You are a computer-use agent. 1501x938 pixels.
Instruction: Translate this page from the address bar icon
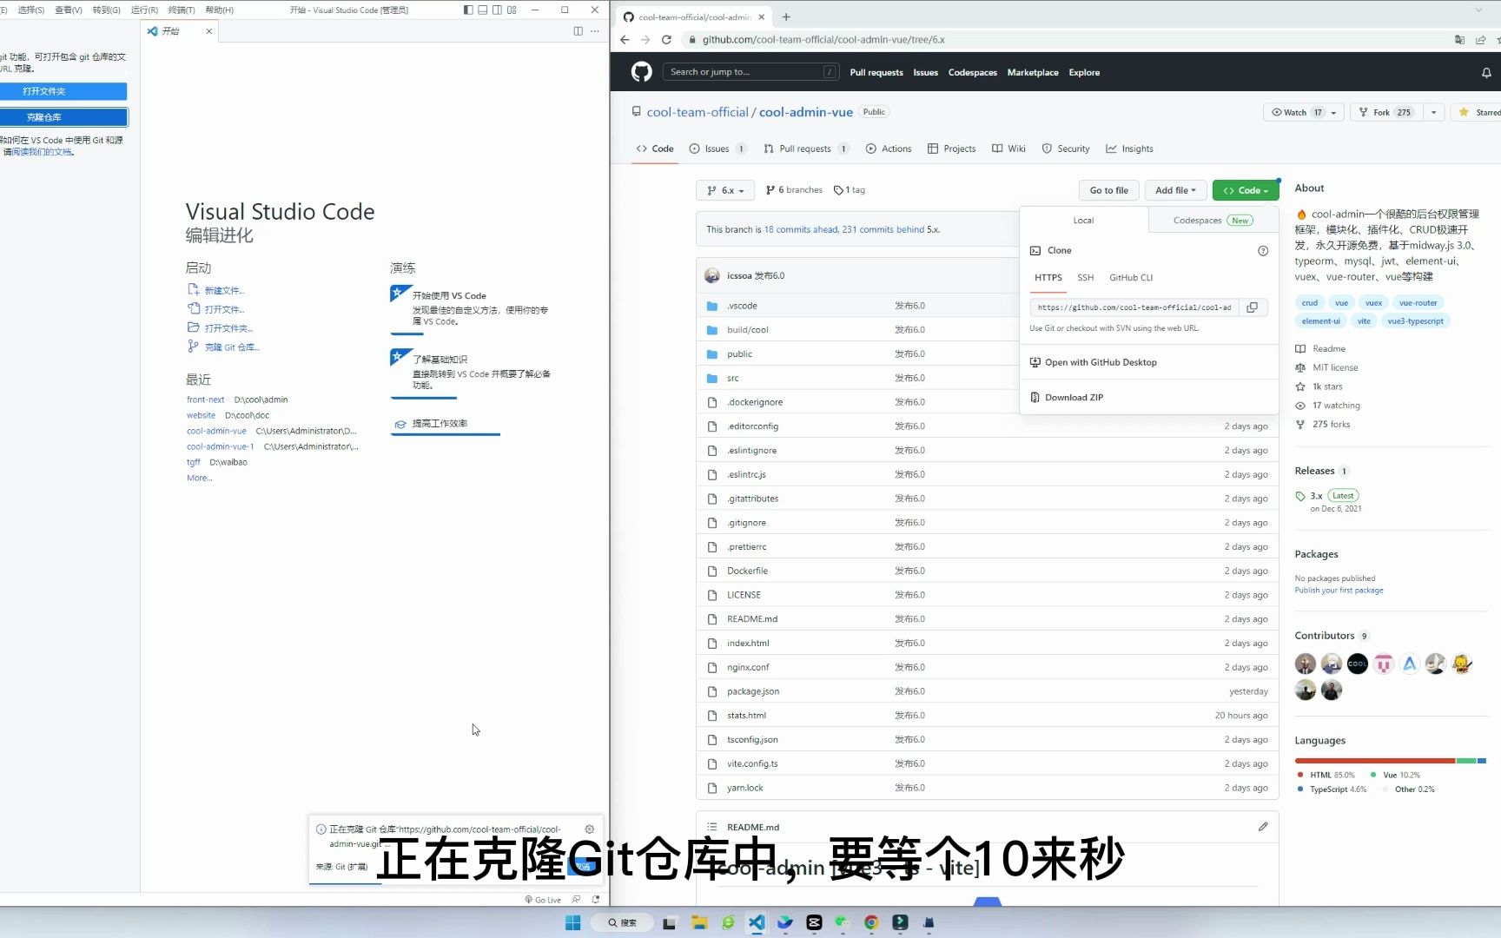click(x=1459, y=39)
